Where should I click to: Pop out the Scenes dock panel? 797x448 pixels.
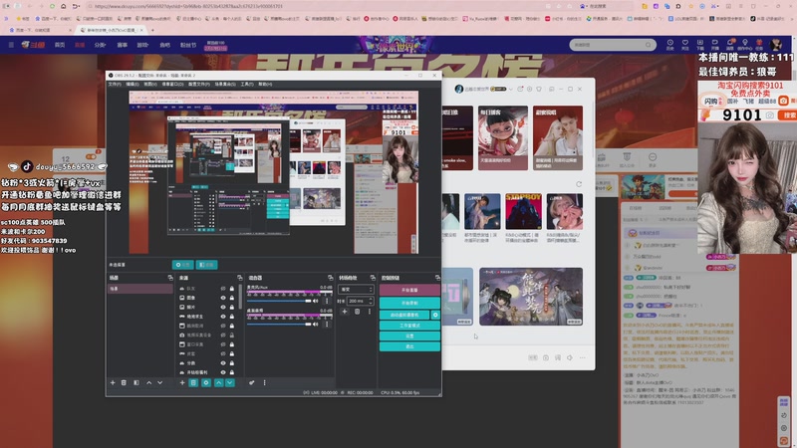[x=170, y=278]
